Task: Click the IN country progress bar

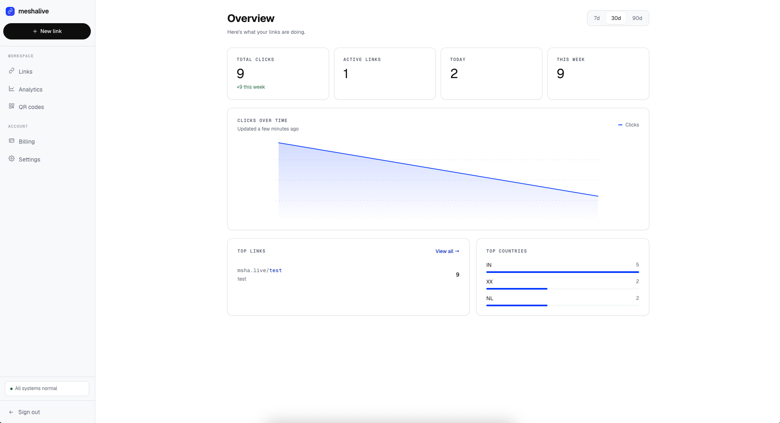Action: coord(562,272)
